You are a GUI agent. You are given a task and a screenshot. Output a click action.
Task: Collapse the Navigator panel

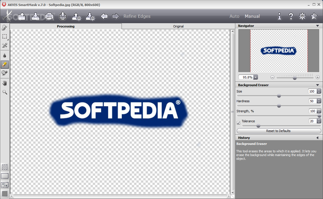click(x=318, y=26)
